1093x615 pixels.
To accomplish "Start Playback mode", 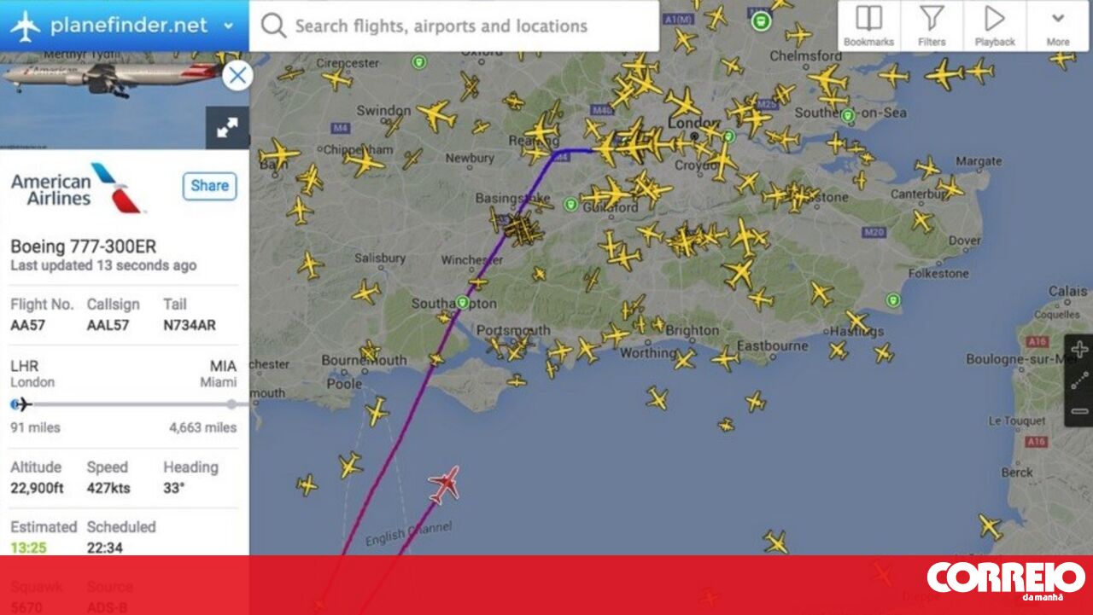I will click(x=995, y=26).
